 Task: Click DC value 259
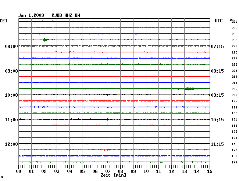click(235, 34)
